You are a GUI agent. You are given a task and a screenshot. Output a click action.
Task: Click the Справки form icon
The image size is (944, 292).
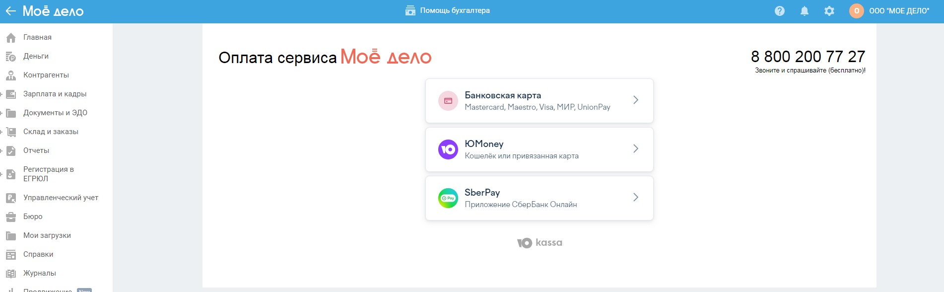point(11,255)
